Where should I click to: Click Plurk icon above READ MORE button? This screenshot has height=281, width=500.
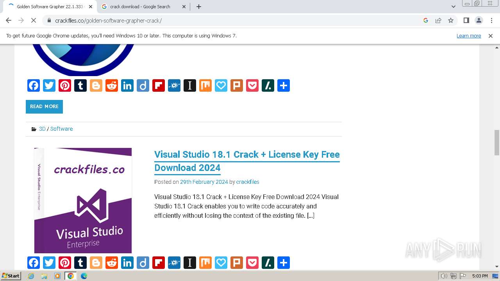click(237, 85)
